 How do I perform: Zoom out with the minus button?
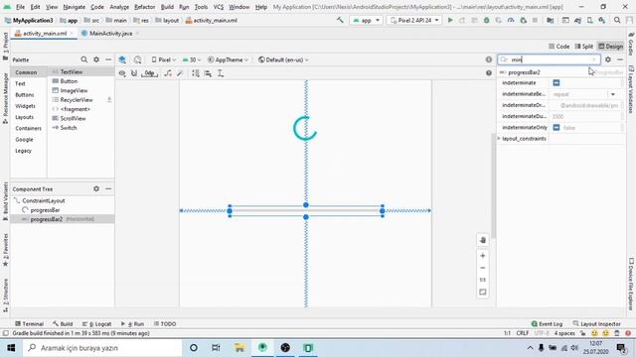pos(483,268)
